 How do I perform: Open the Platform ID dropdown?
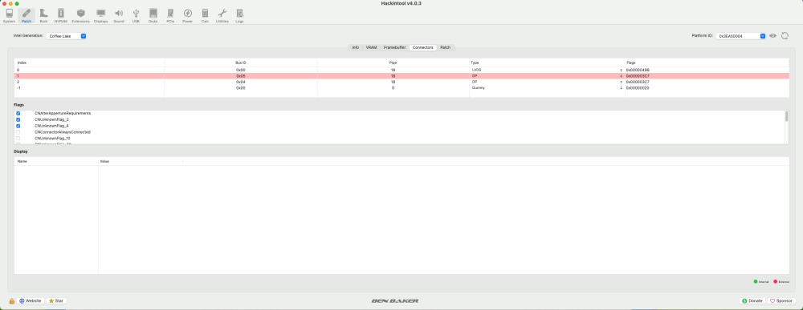point(741,36)
